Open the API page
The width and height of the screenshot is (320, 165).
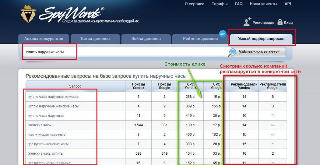pos(288,4)
